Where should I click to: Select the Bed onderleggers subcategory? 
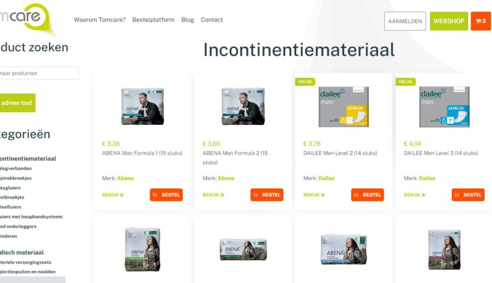click(x=18, y=226)
